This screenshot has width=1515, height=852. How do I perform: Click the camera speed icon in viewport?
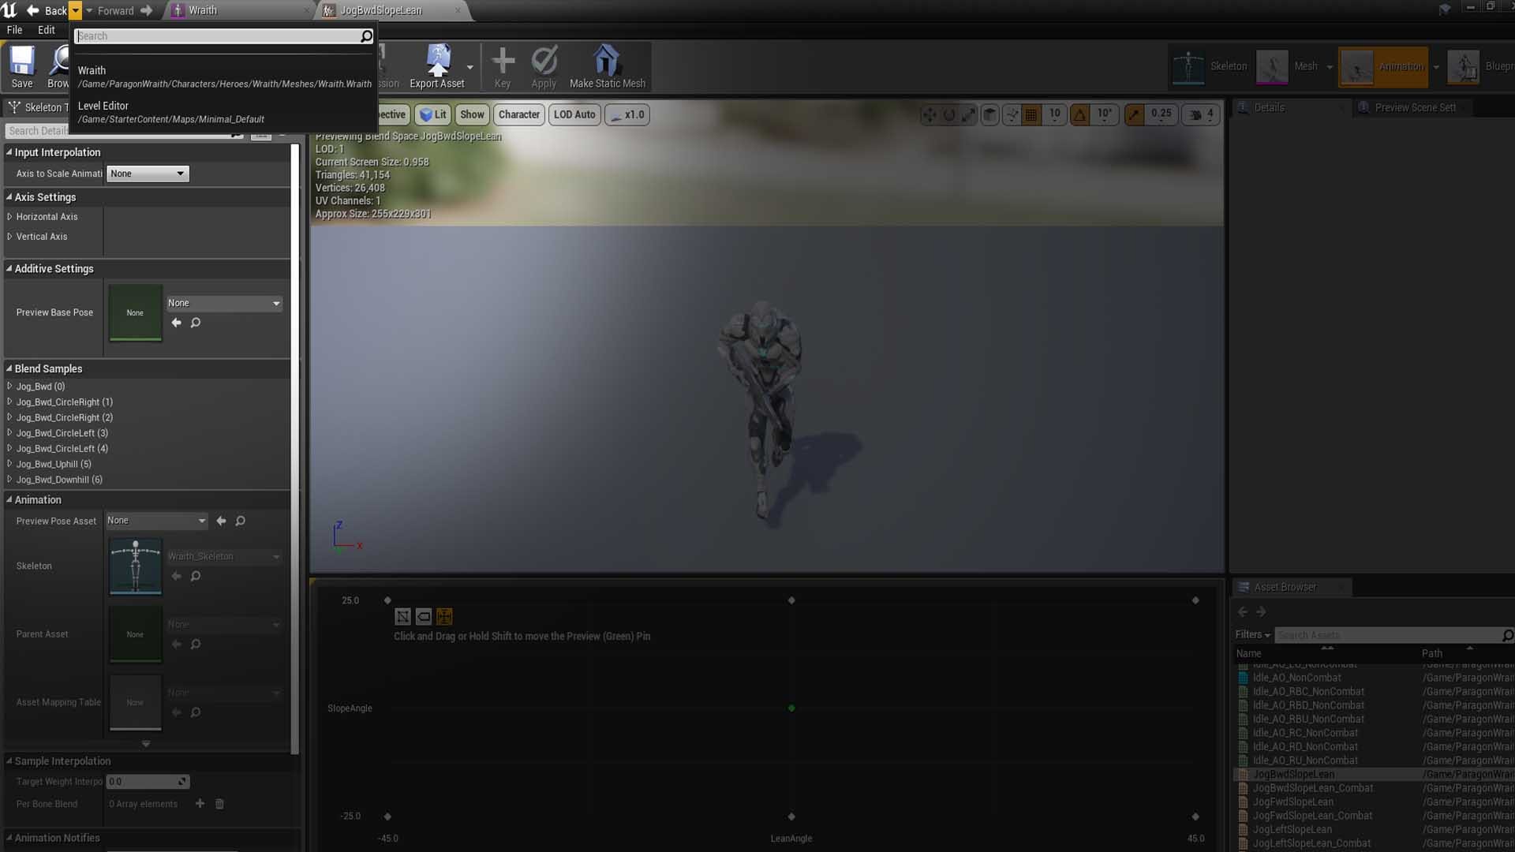point(1195,114)
